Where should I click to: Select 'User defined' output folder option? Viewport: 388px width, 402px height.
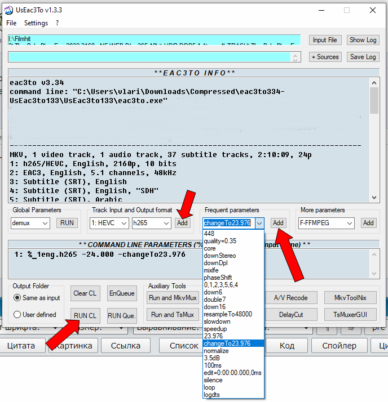pyautogui.click(x=17, y=315)
